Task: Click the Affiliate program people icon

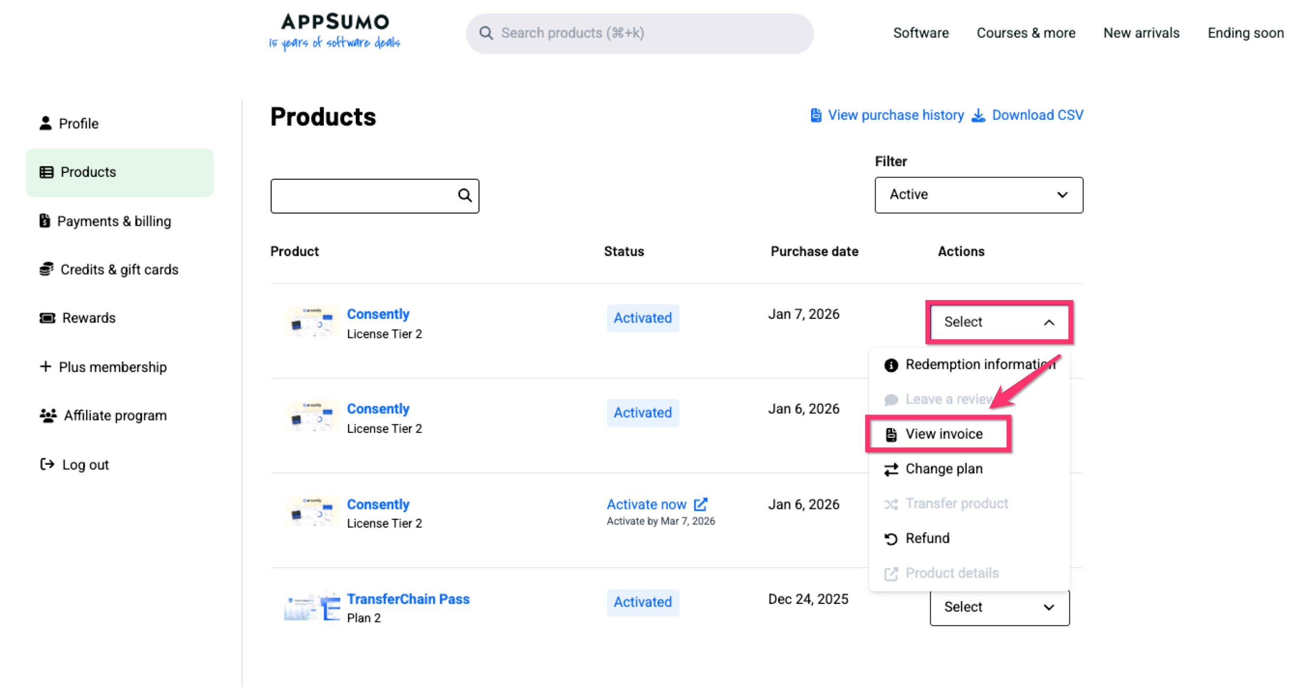Action: (48, 415)
